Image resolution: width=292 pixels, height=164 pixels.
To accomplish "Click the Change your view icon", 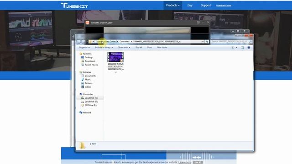I will pos(233,47).
